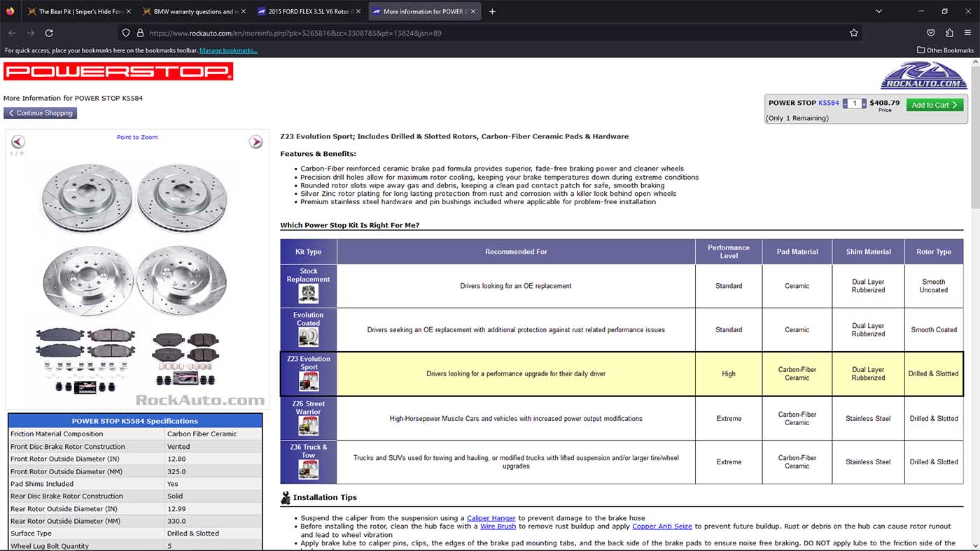The image size is (980, 551).
Task: Show the next product image arrow
Action: coord(256,142)
